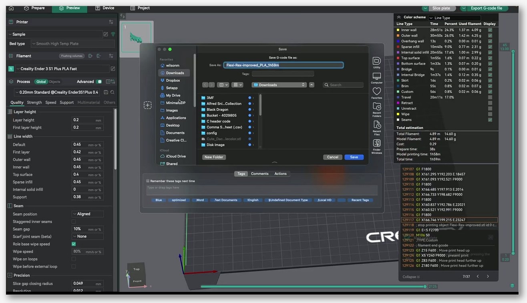Show Finder Windows list
527x303 pixels.
(x=377, y=147)
